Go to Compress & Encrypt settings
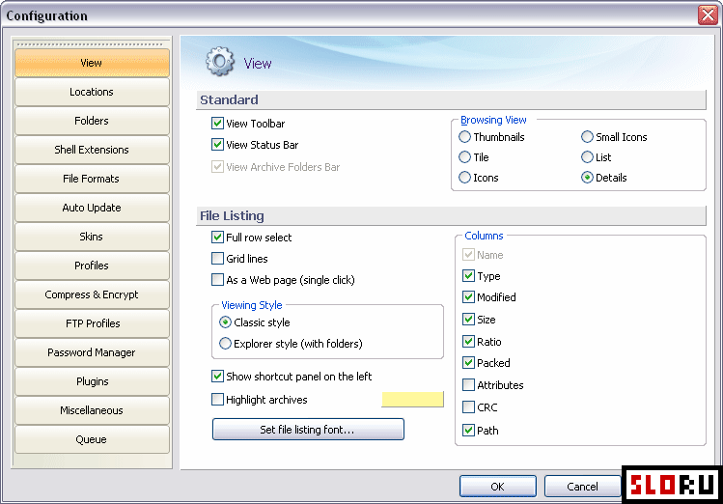Viewport: 723px width, 504px height. 92,294
